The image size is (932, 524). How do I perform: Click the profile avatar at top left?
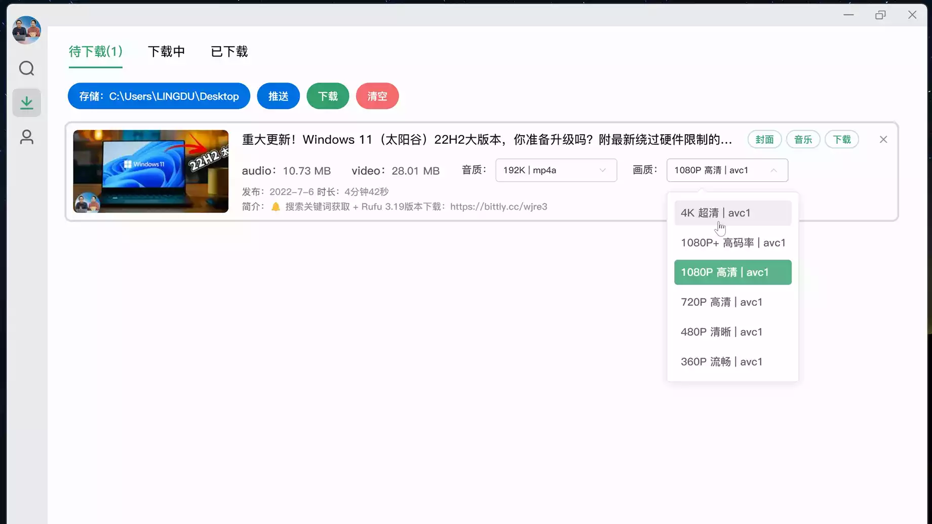26,30
